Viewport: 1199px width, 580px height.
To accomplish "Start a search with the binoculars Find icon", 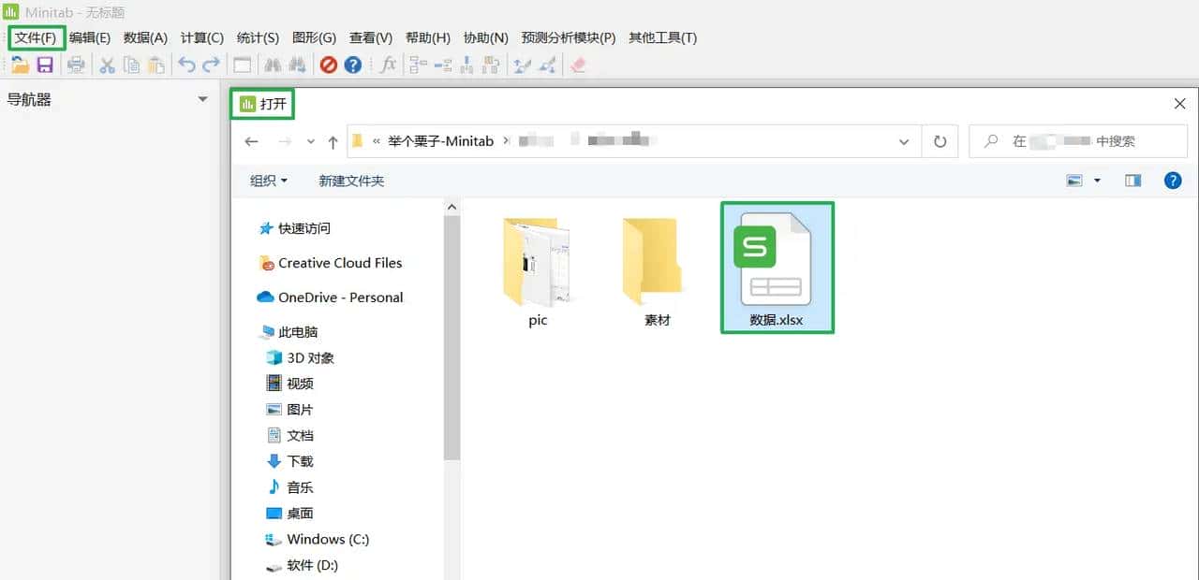I will click(x=272, y=65).
